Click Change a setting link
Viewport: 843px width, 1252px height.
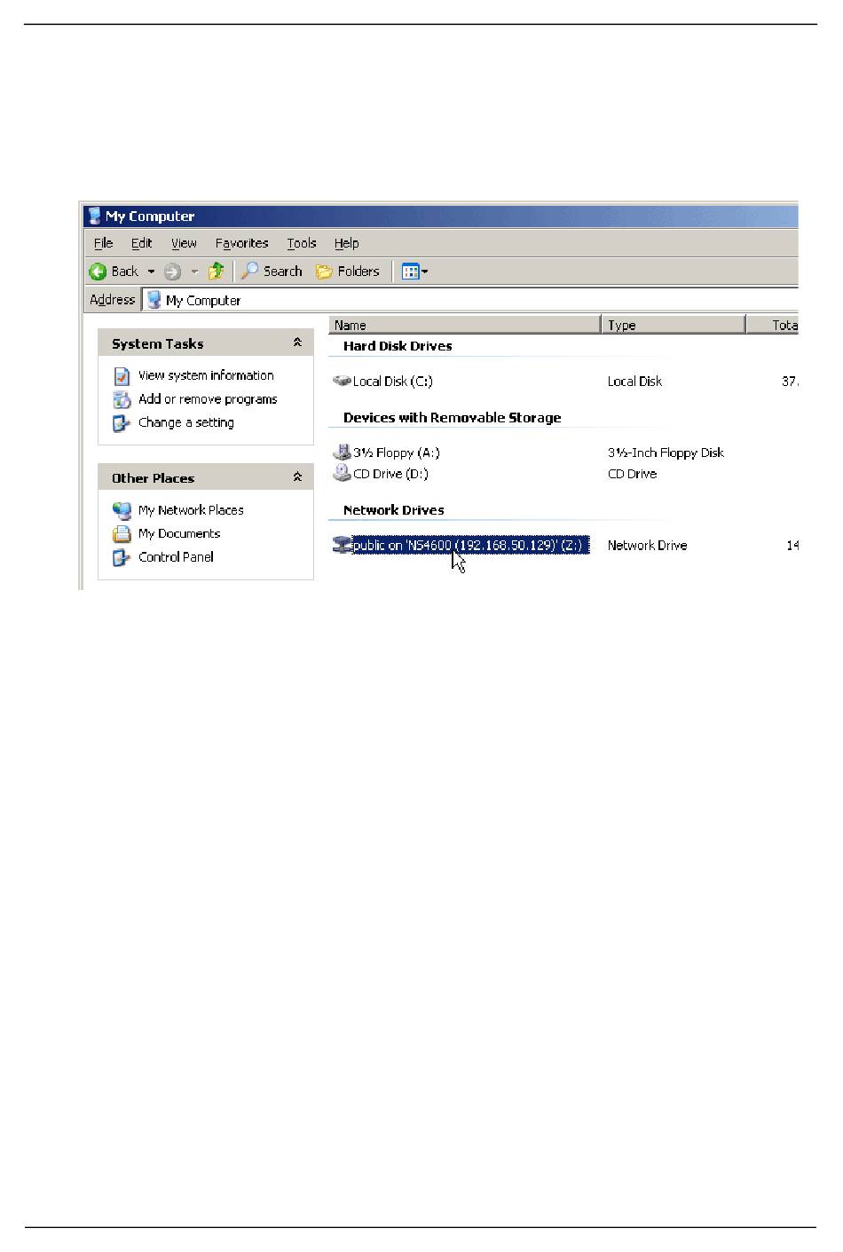[x=186, y=422]
